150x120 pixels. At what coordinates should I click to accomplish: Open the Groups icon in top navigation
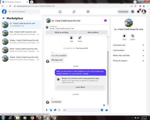click(x=88, y=12)
